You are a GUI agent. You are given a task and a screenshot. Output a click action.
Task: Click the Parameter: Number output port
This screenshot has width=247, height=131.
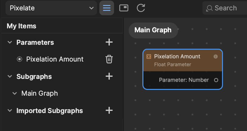pyautogui.click(x=216, y=80)
